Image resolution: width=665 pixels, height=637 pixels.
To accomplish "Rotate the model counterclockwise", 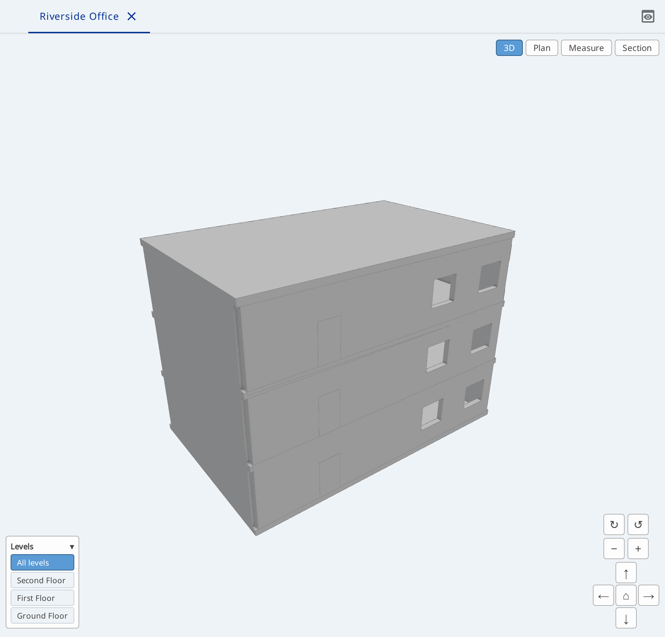I will pyautogui.click(x=638, y=524).
